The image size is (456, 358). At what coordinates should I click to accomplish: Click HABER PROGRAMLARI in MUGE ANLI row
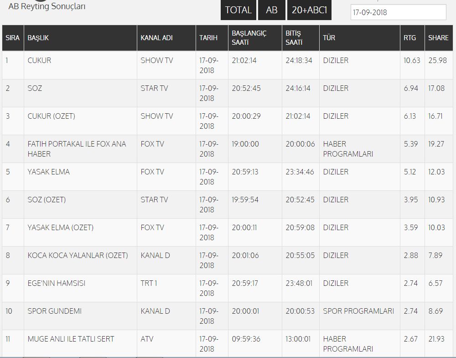(348, 344)
